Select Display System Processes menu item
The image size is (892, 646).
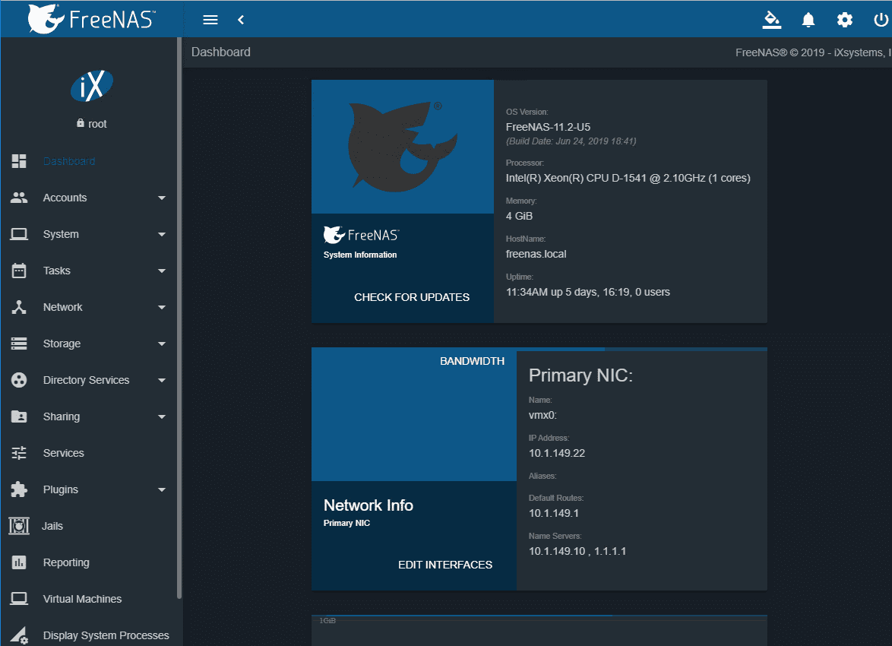tap(106, 635)
